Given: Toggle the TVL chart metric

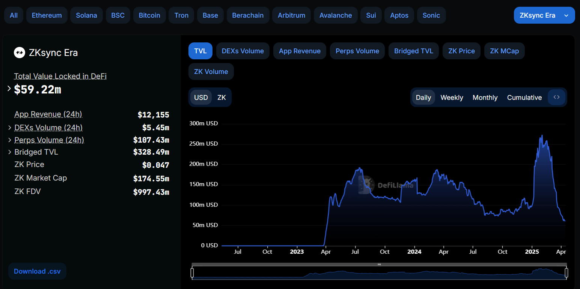Looking at the screenshot, I should click(200, 51).
